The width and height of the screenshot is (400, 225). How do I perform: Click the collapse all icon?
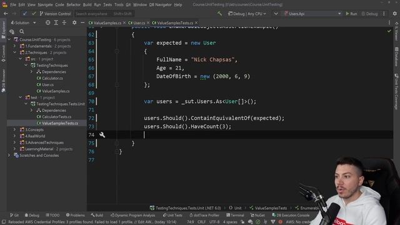pos(64,22)
